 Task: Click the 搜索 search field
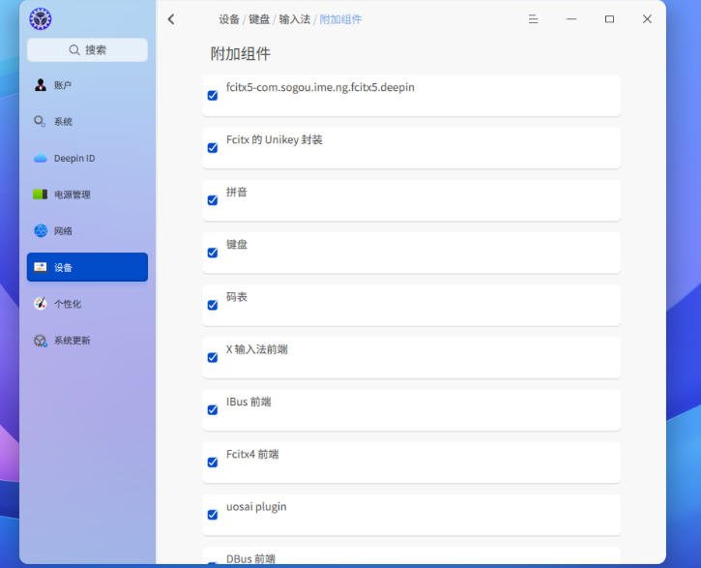pyautogui.click(x=87, y=49)
